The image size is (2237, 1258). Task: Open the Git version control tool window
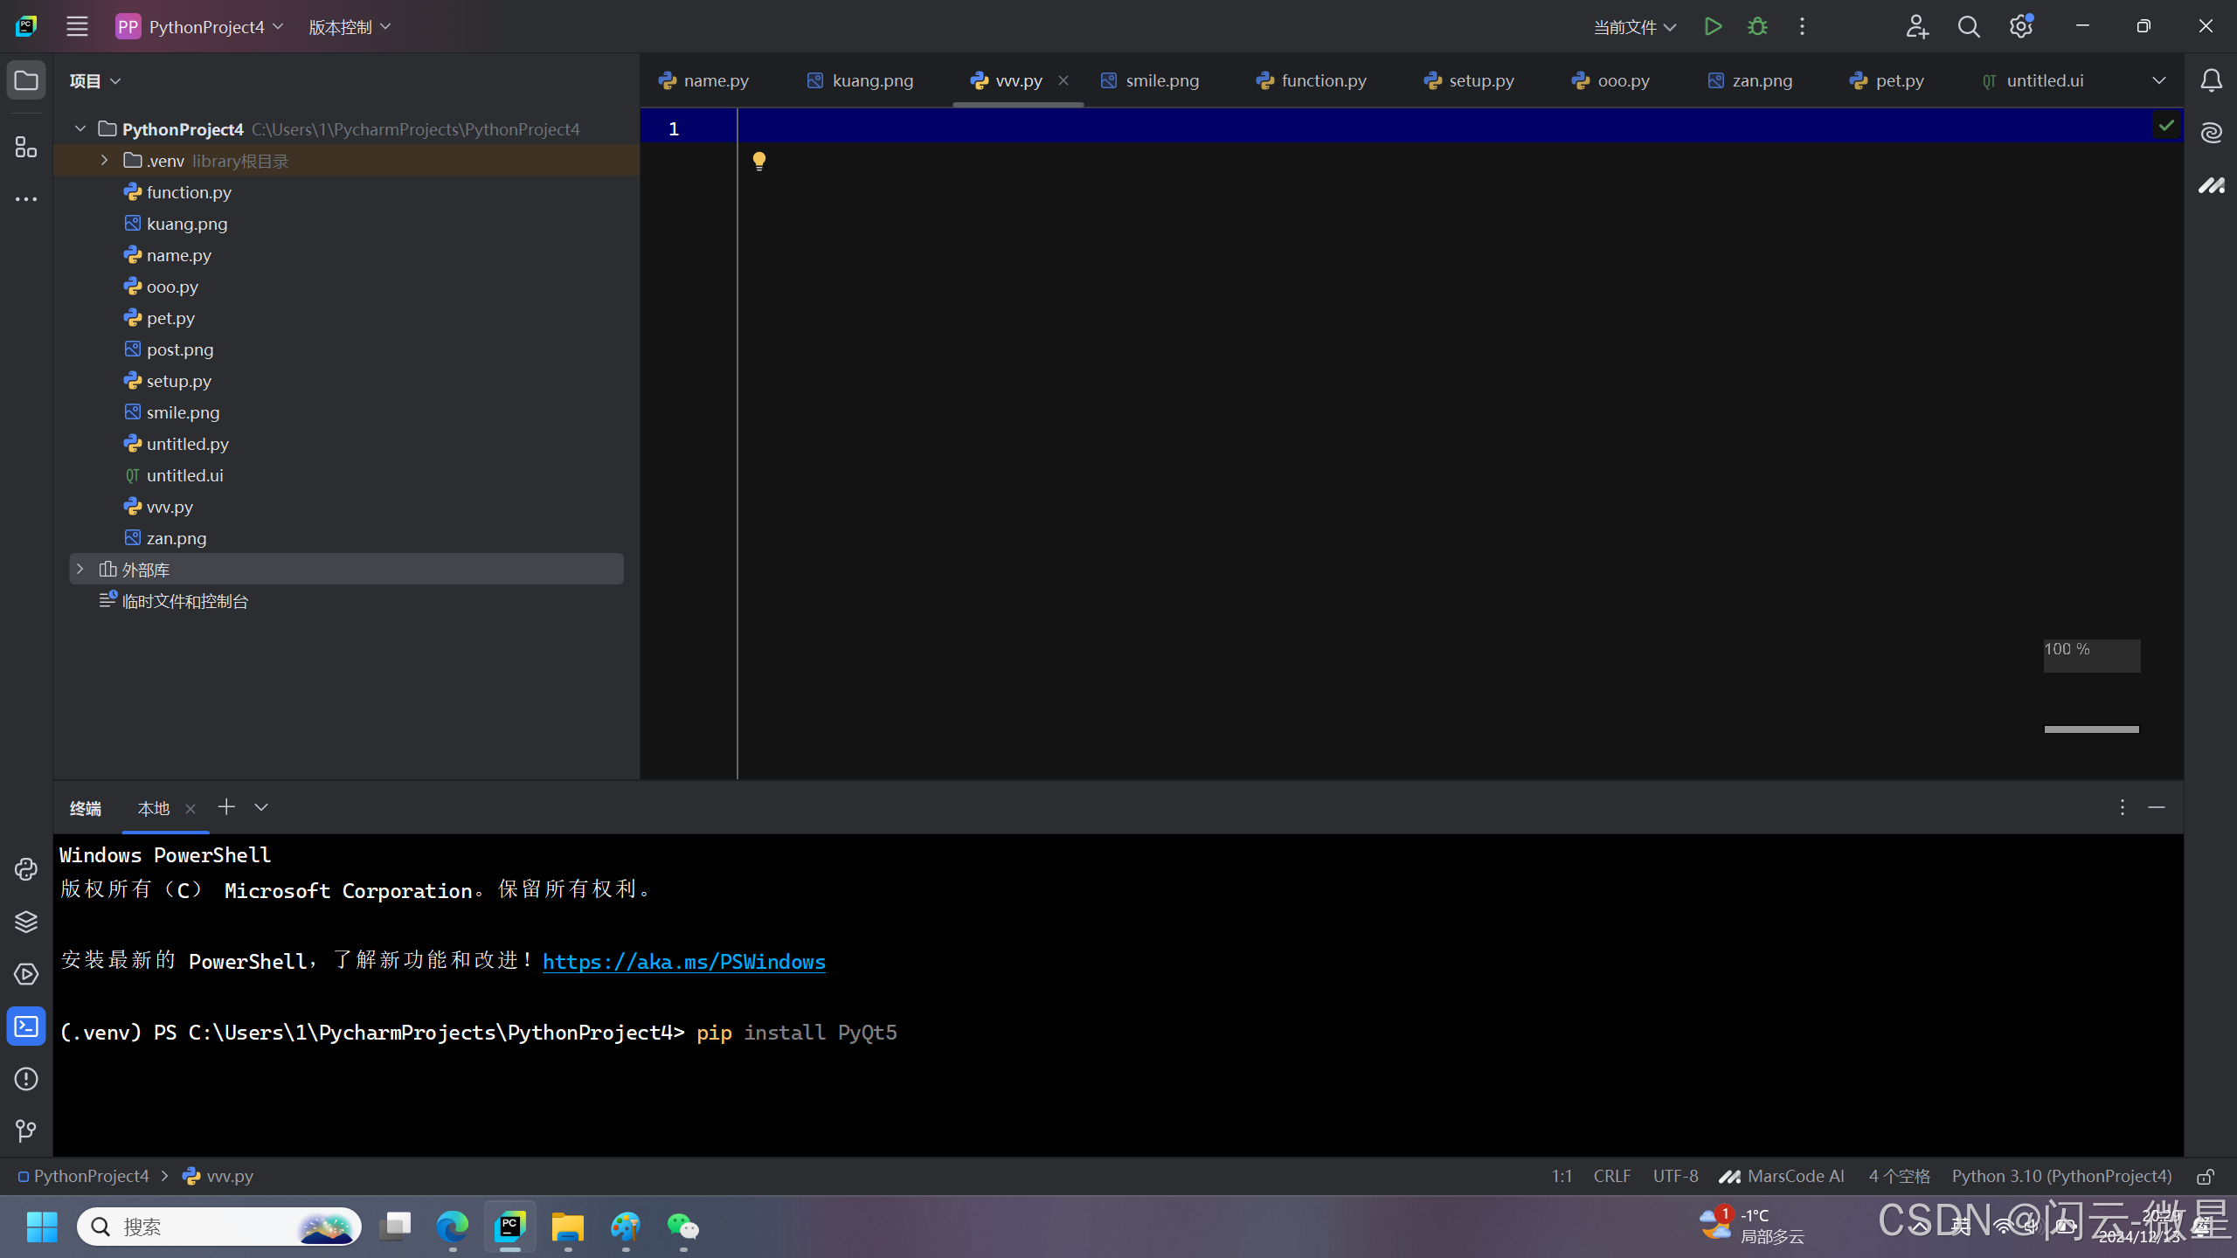click(26, 1131)
